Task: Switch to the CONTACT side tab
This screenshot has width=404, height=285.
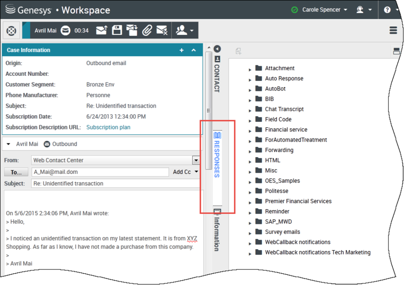Action: tap(217, 74)
